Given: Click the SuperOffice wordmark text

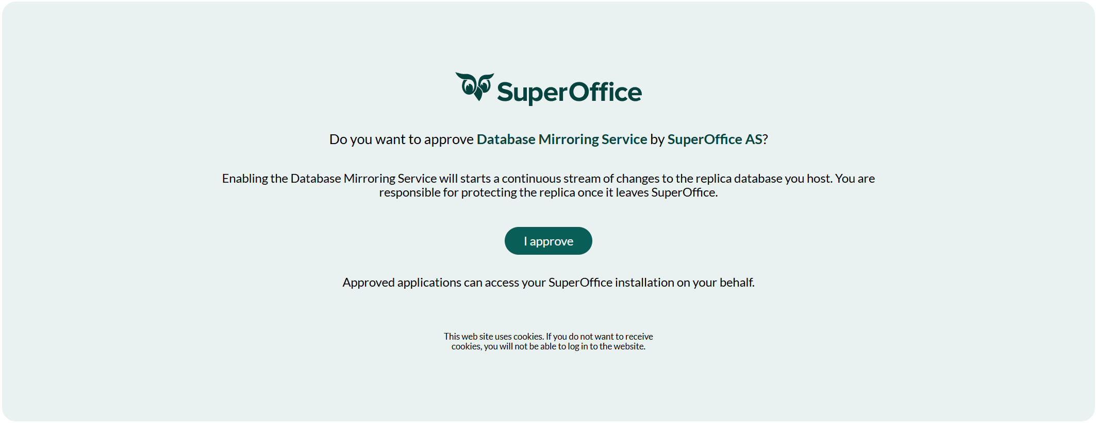Looking at the screenshot, I should tap(569, 93).
